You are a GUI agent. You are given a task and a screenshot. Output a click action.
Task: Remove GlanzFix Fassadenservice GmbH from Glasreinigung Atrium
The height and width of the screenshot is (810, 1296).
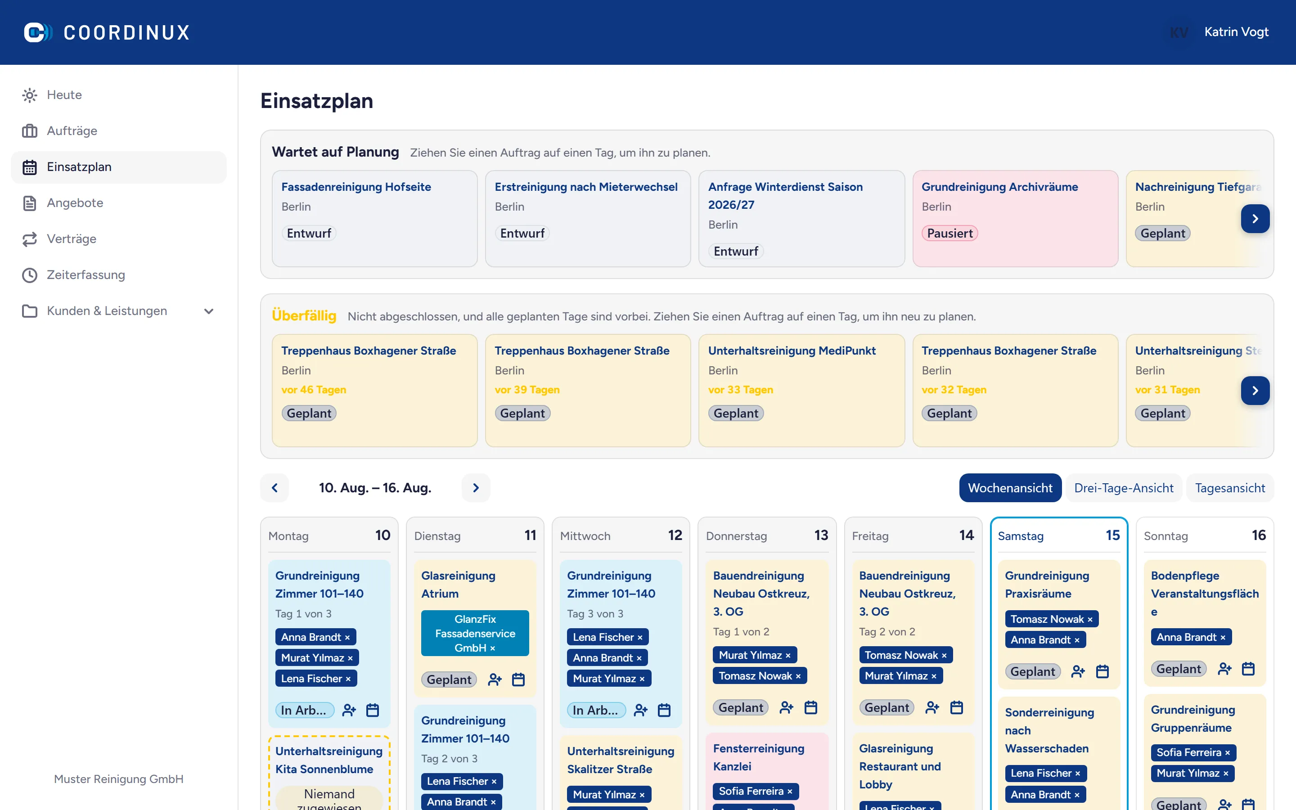coord(493,648)
